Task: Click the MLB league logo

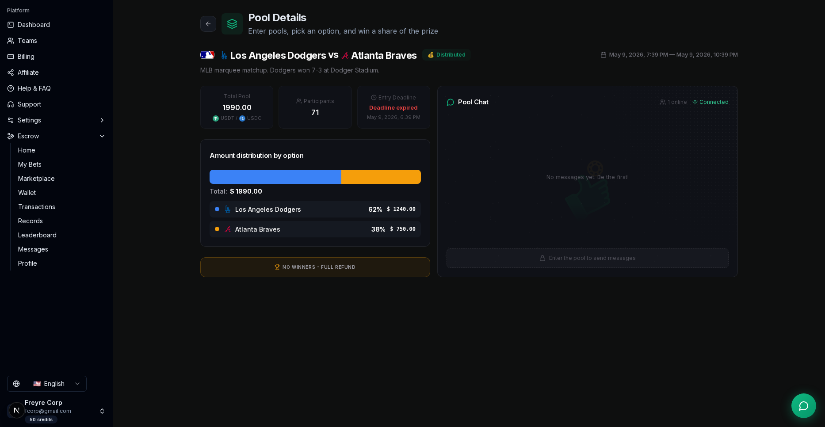Action: click(x=207, y=55)
